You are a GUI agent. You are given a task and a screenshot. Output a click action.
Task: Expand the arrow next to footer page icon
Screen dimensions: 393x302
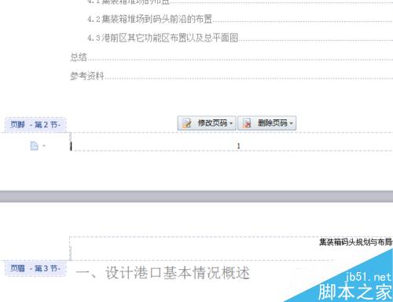click(44, 146)
